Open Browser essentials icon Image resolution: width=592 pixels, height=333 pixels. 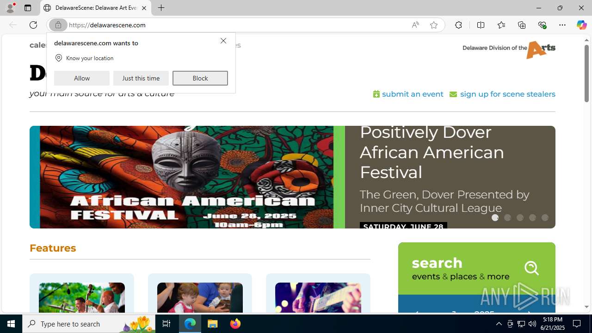(x=542, y=25)
